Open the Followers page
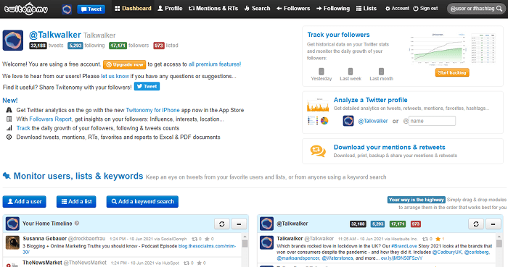The image size is (508, 267). [293, 9]
